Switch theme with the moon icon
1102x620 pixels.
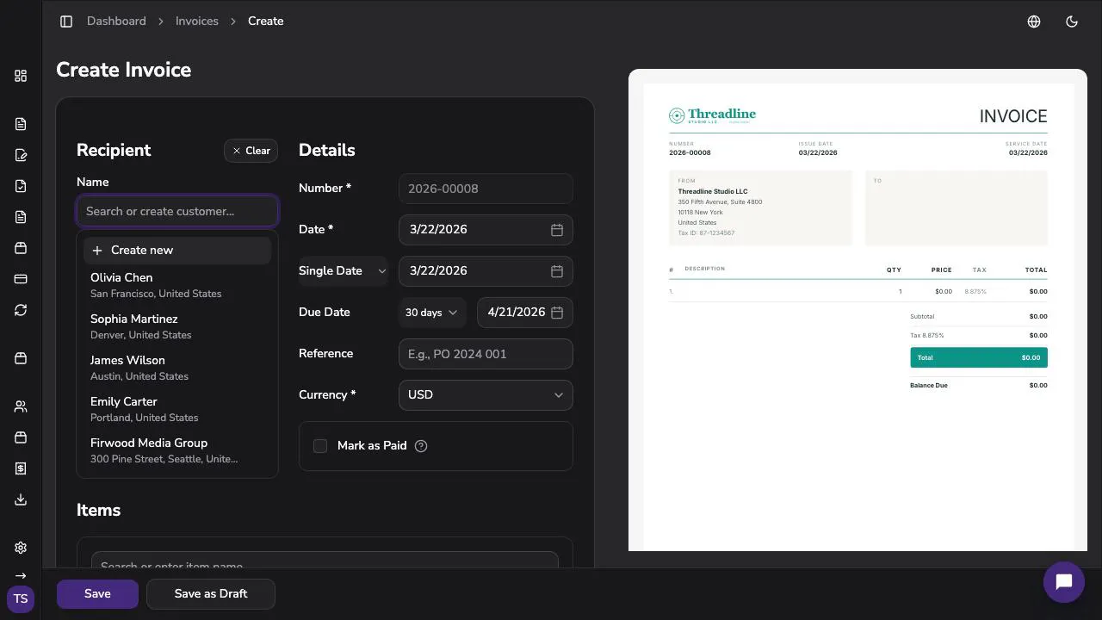pyautogui.click(x=1072, y=22)
